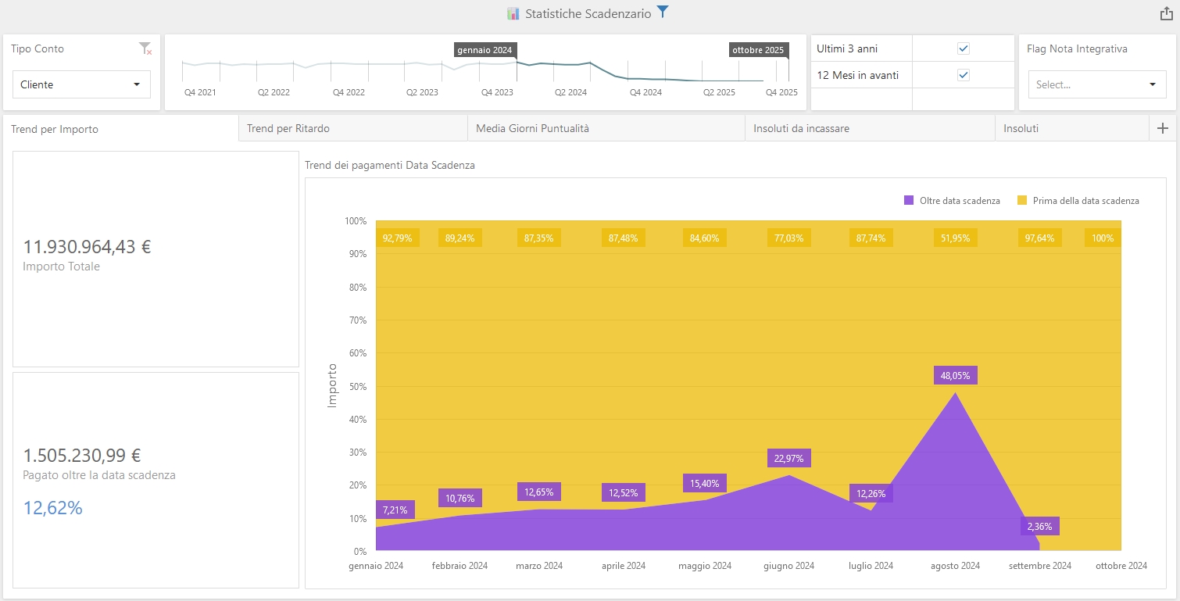1180x601 pixels.
Task: Clear the Tipo Conto filter icon
Action: pyautogui.click(x=145, y=49)
